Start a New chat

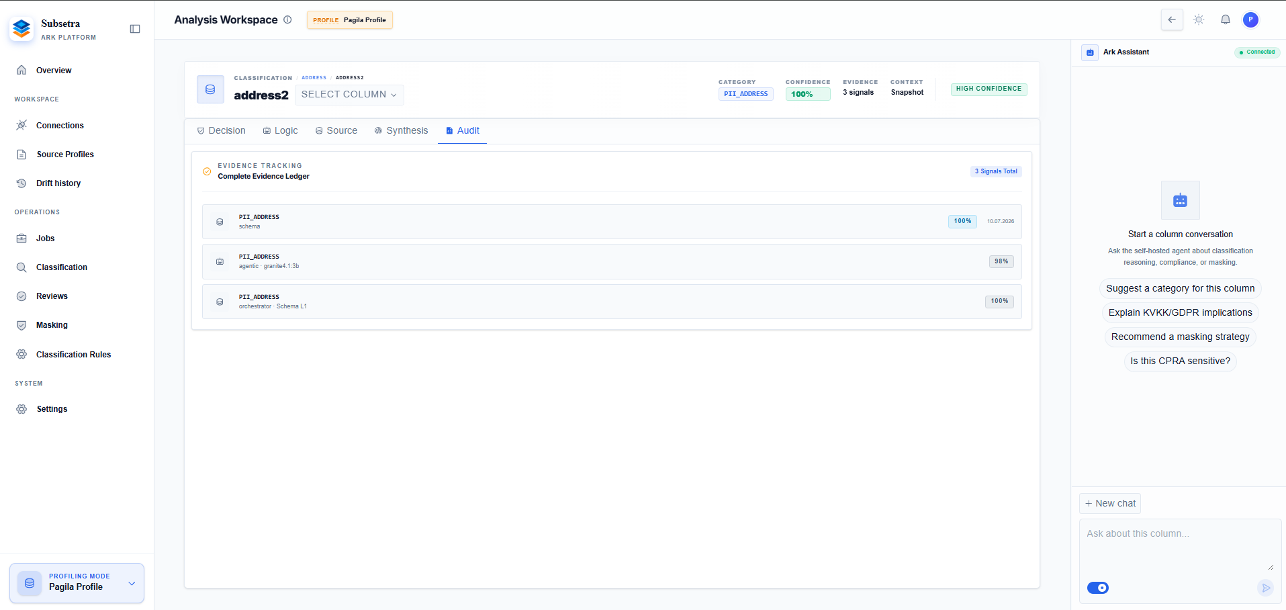[1110, 503]
